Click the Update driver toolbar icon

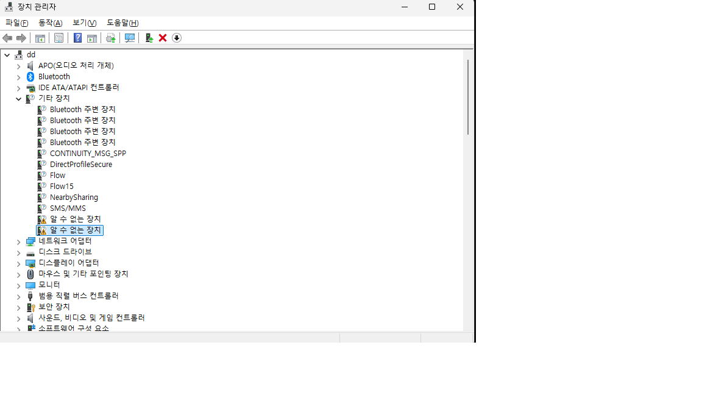coord(149,38)
